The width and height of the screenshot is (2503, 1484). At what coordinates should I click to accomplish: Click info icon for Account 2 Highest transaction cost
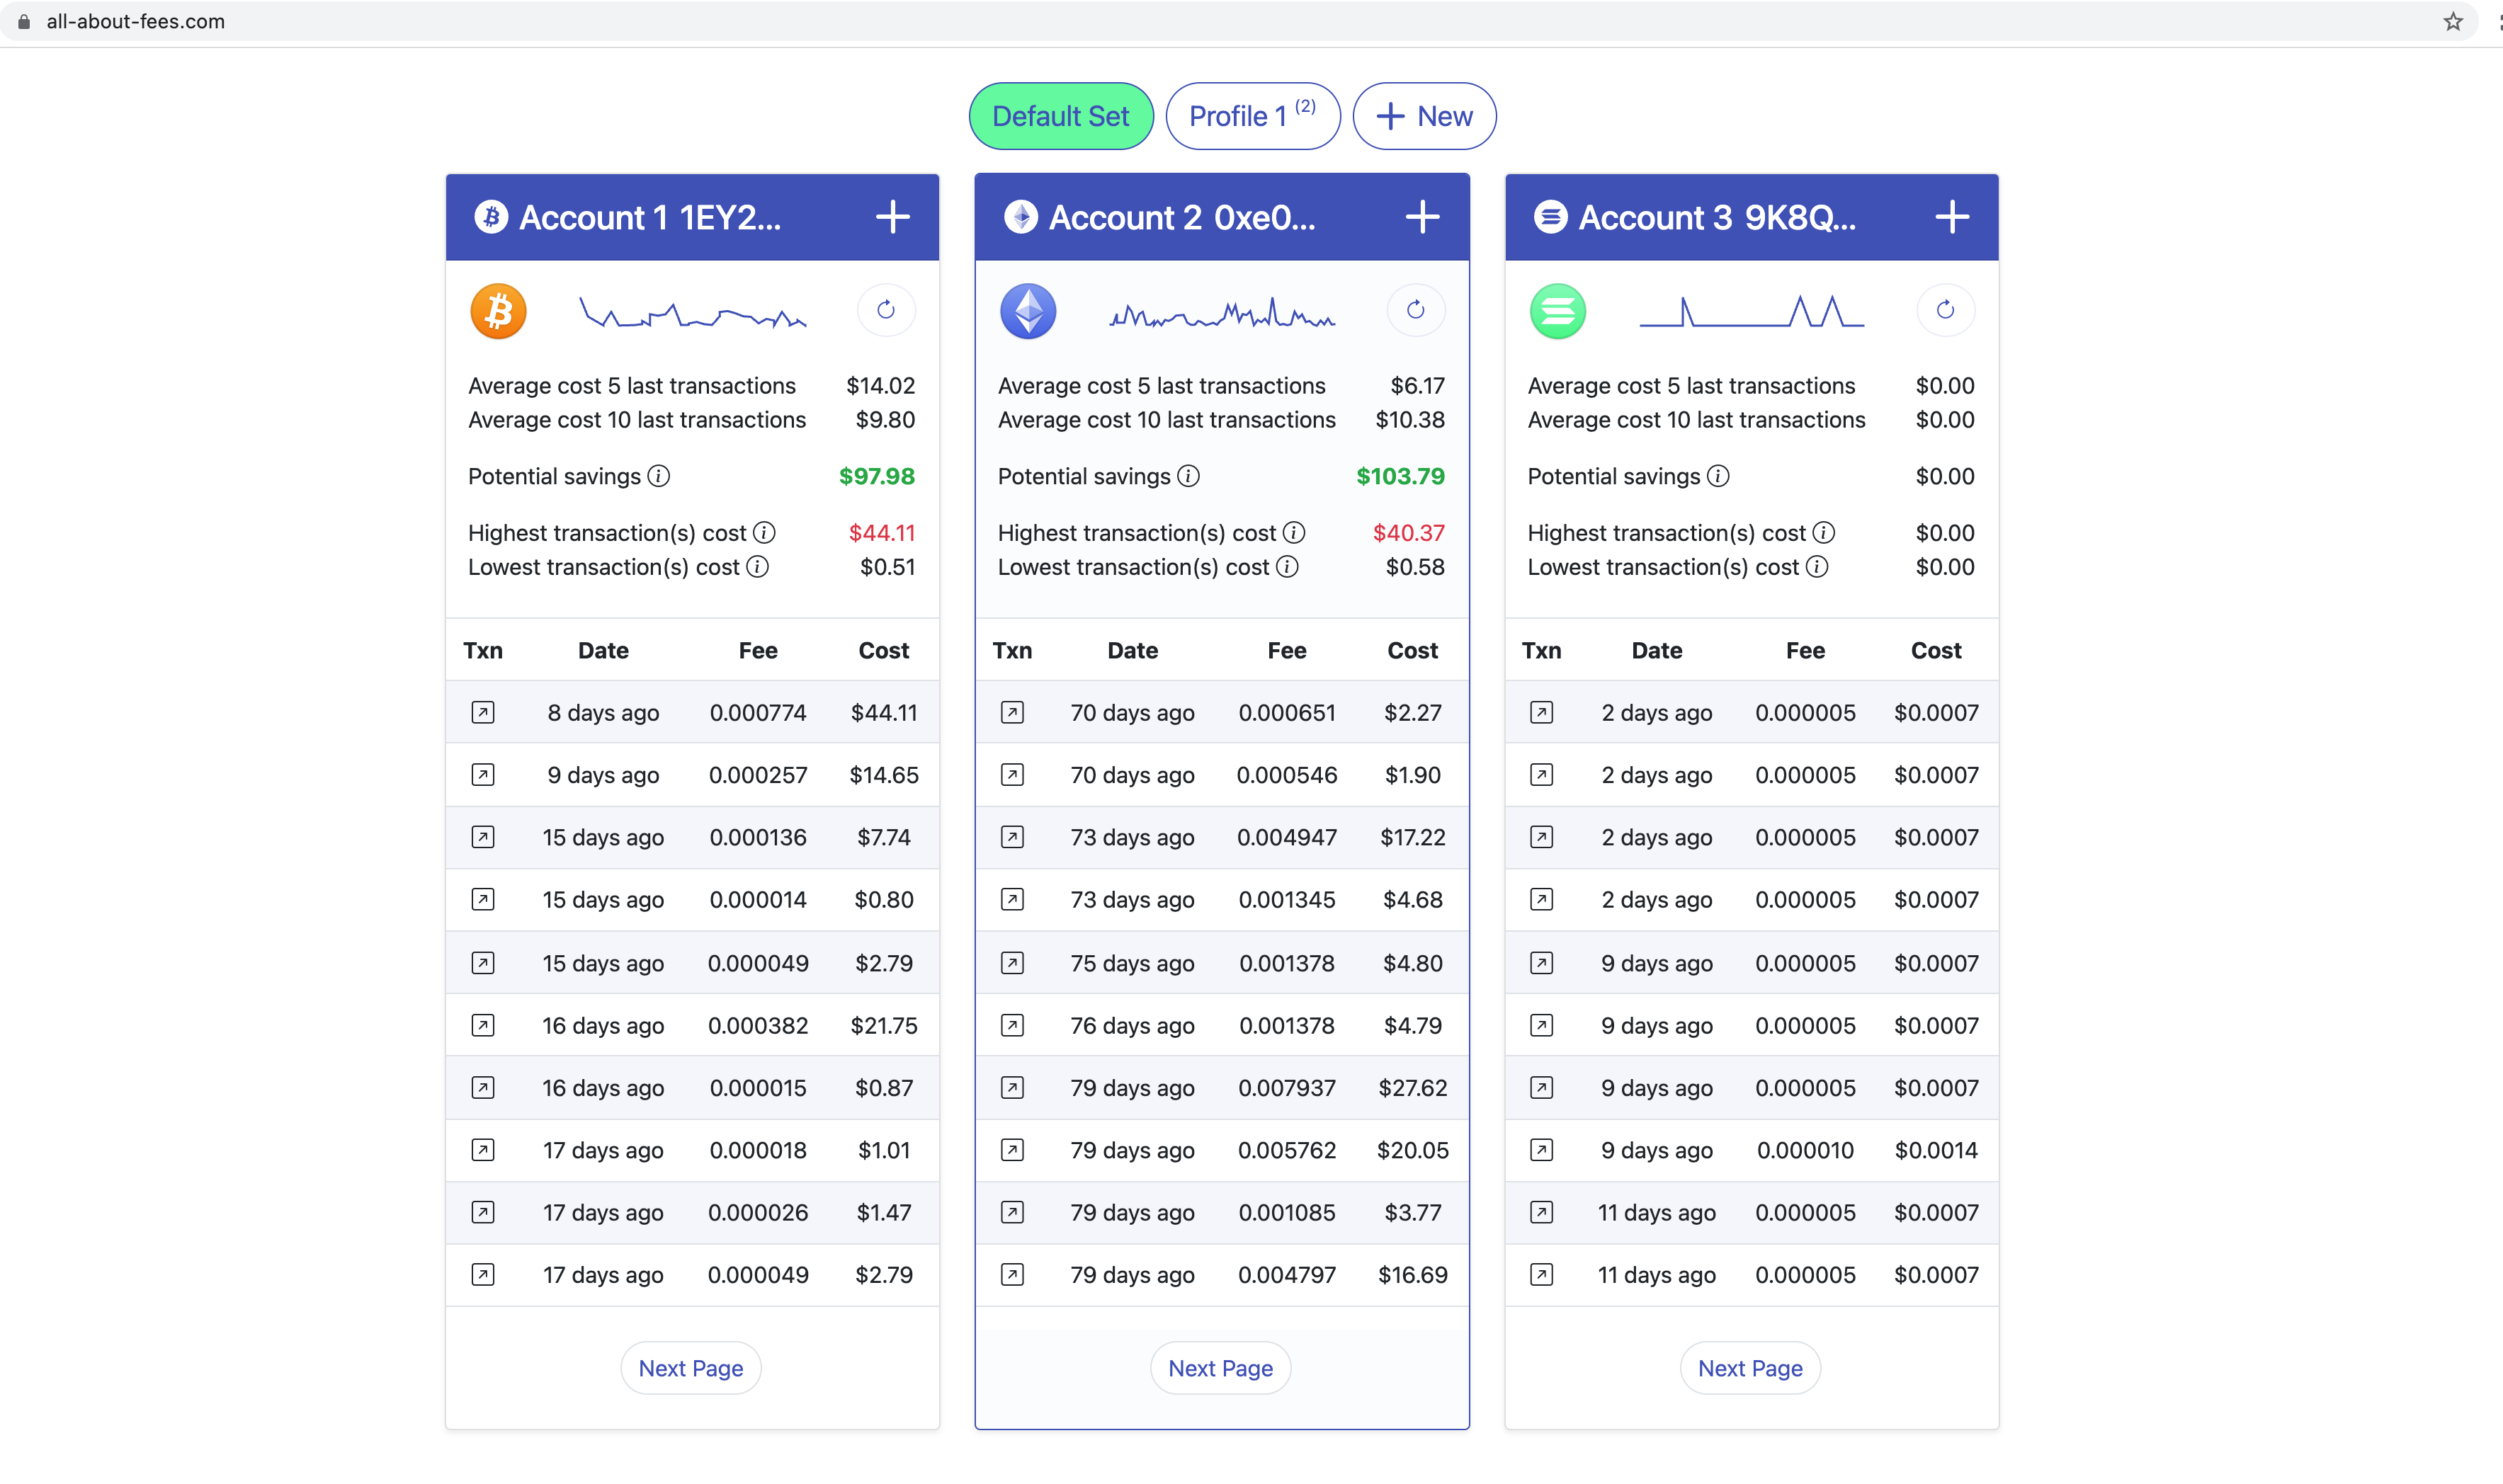pyautogui.click(x=1293, y=533)
